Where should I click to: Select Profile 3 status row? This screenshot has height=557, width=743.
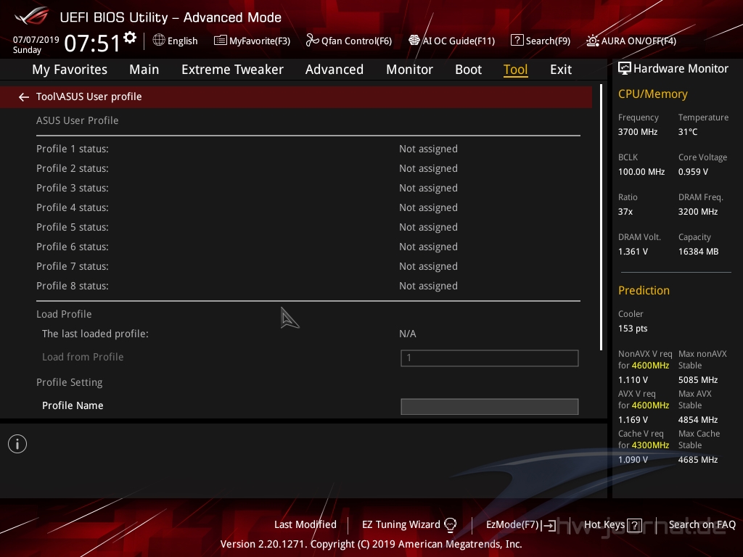pos(308,188)
